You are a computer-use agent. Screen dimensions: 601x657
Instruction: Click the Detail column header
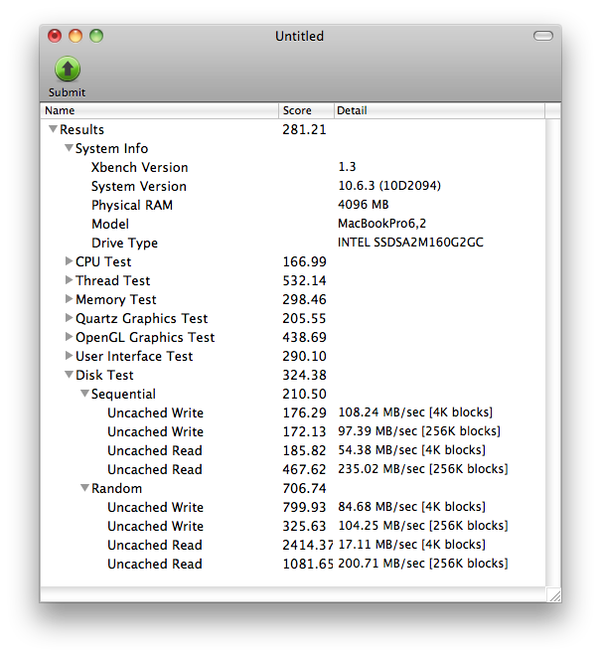[x=439, y=110]
